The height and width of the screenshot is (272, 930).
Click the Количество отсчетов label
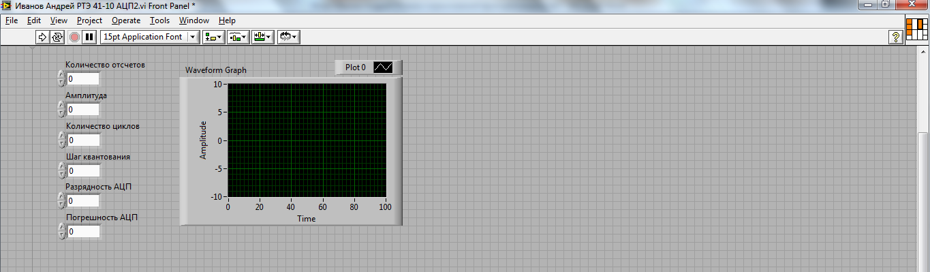tap(105, 65)
